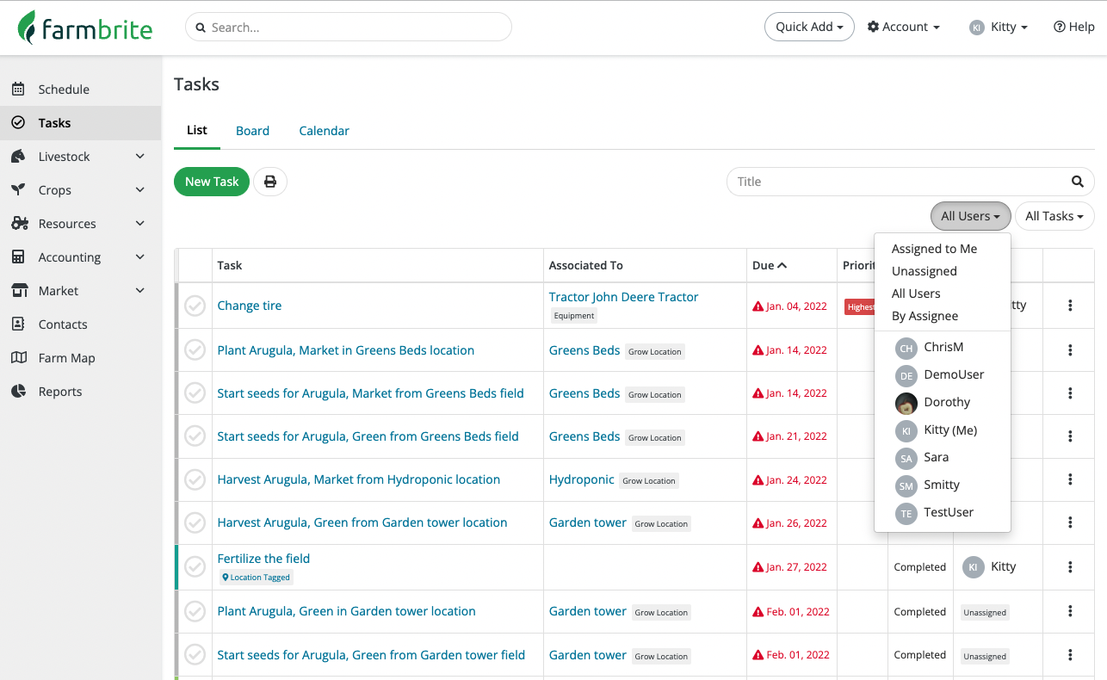
Task: Click the search magnifier in the Title filter
Action: (x=1078, y=182)
